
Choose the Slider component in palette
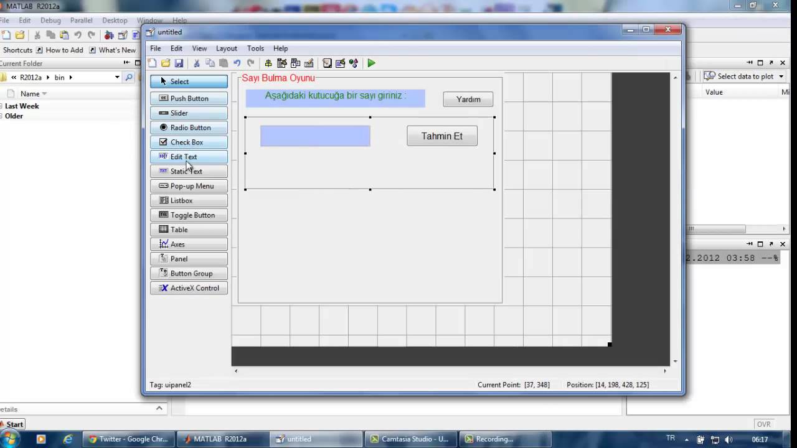click(189, 113)
